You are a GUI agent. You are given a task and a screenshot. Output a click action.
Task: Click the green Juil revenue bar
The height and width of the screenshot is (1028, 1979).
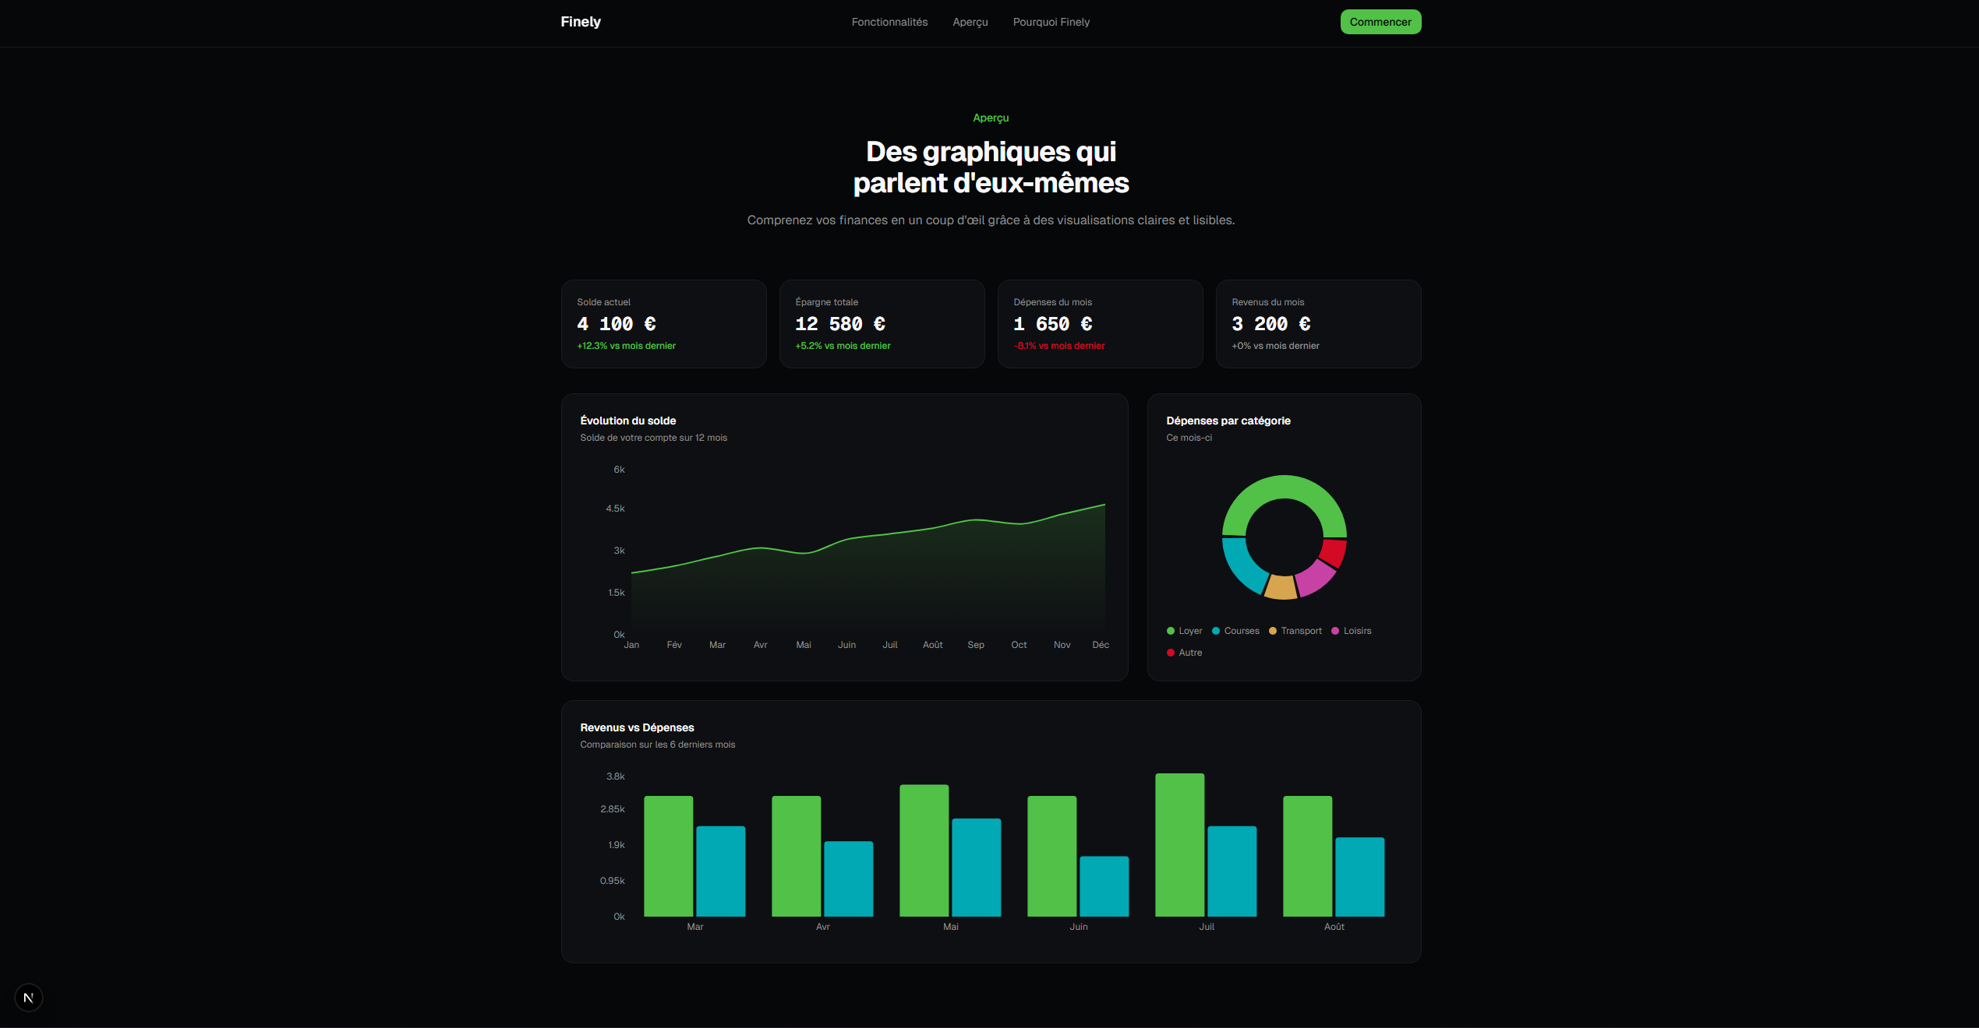(1179, 845)
